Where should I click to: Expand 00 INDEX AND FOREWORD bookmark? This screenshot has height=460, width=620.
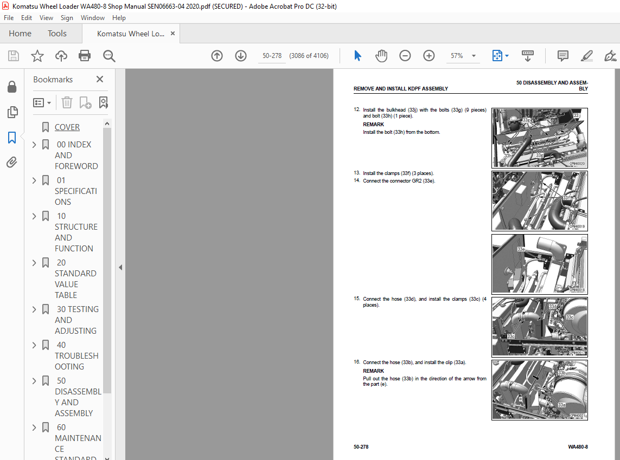pos(34,145)
